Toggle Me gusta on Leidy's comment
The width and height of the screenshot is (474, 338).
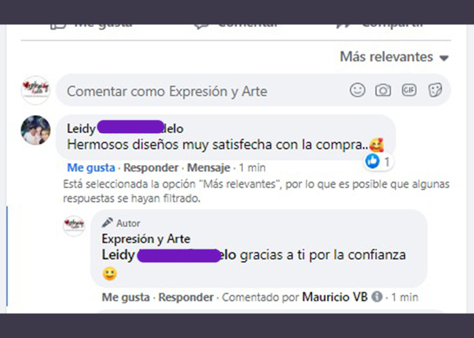click(x=91, y=168)
